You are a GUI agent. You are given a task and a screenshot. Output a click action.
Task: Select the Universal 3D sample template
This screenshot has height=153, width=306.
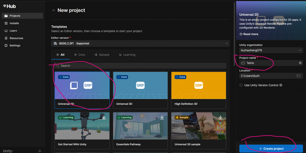[199, 131]
